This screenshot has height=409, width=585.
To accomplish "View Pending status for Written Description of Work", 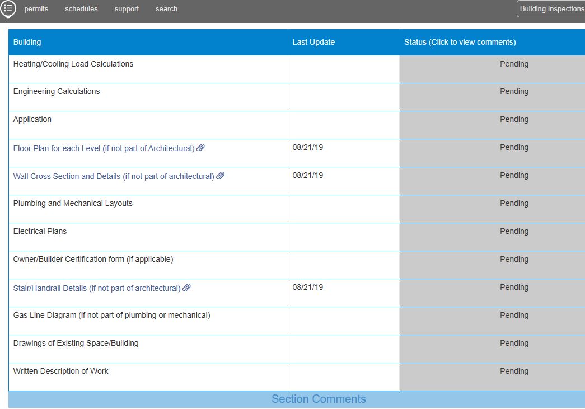I will 514,371.
